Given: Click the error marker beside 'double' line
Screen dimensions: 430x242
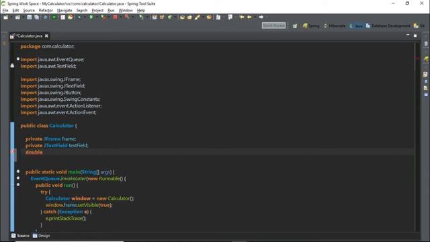Looking at the screenshot, I should pyautogui.click(x=12, y=151).
